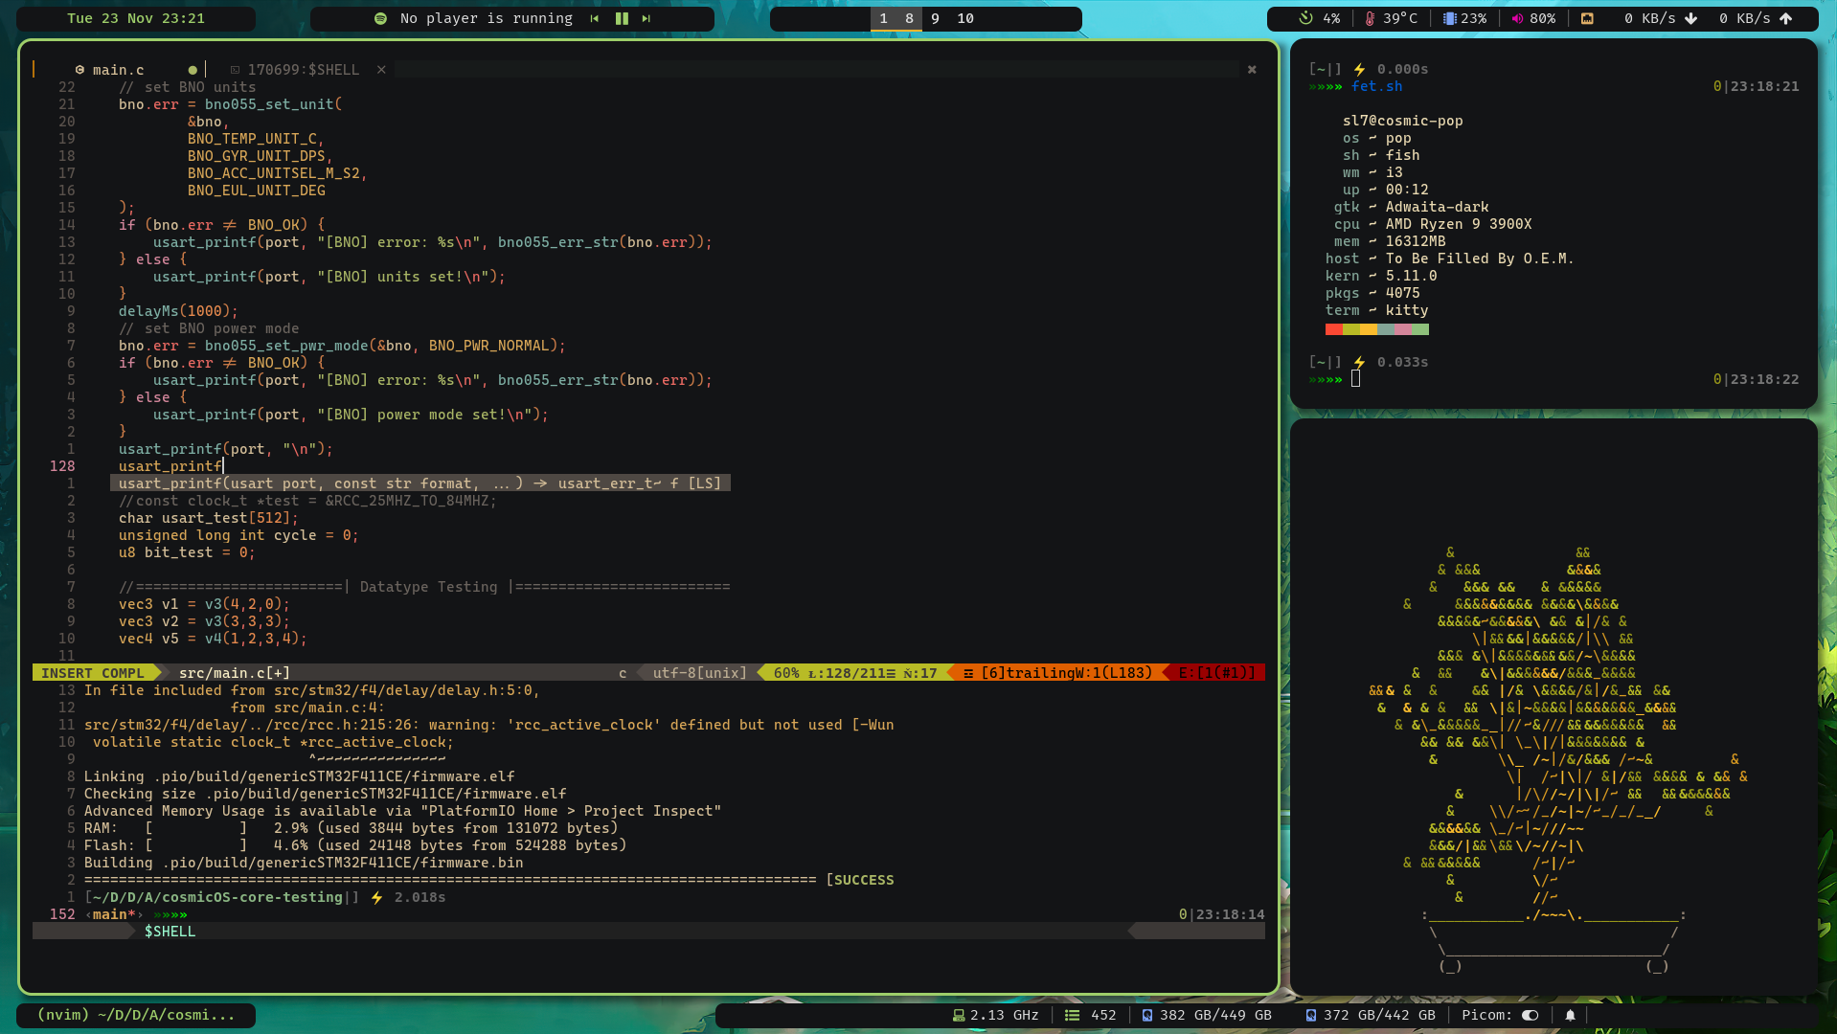Click the lightning bolt icon beside 2.018s
The width and height of the screenshot is (1837, 1034).
pos(376,897)
